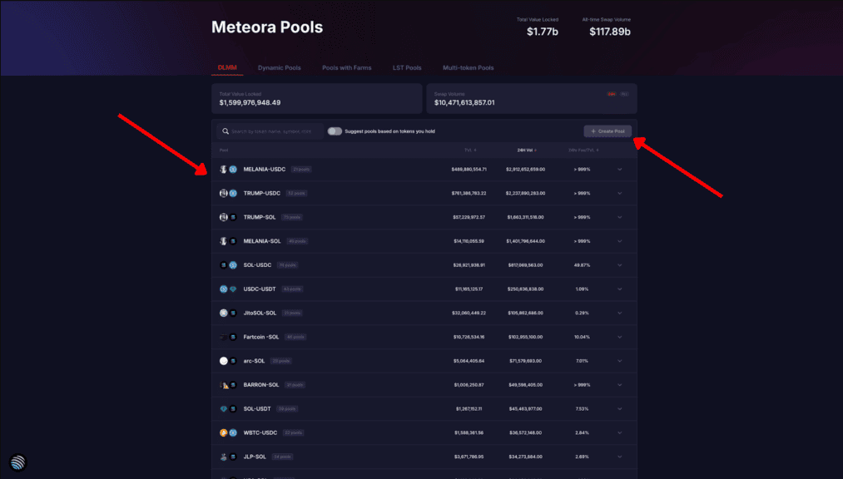Expand the SOL-USDC pool row
Image resolution: width=843 pixels, height=479 pixels.
tap(619, 265)
